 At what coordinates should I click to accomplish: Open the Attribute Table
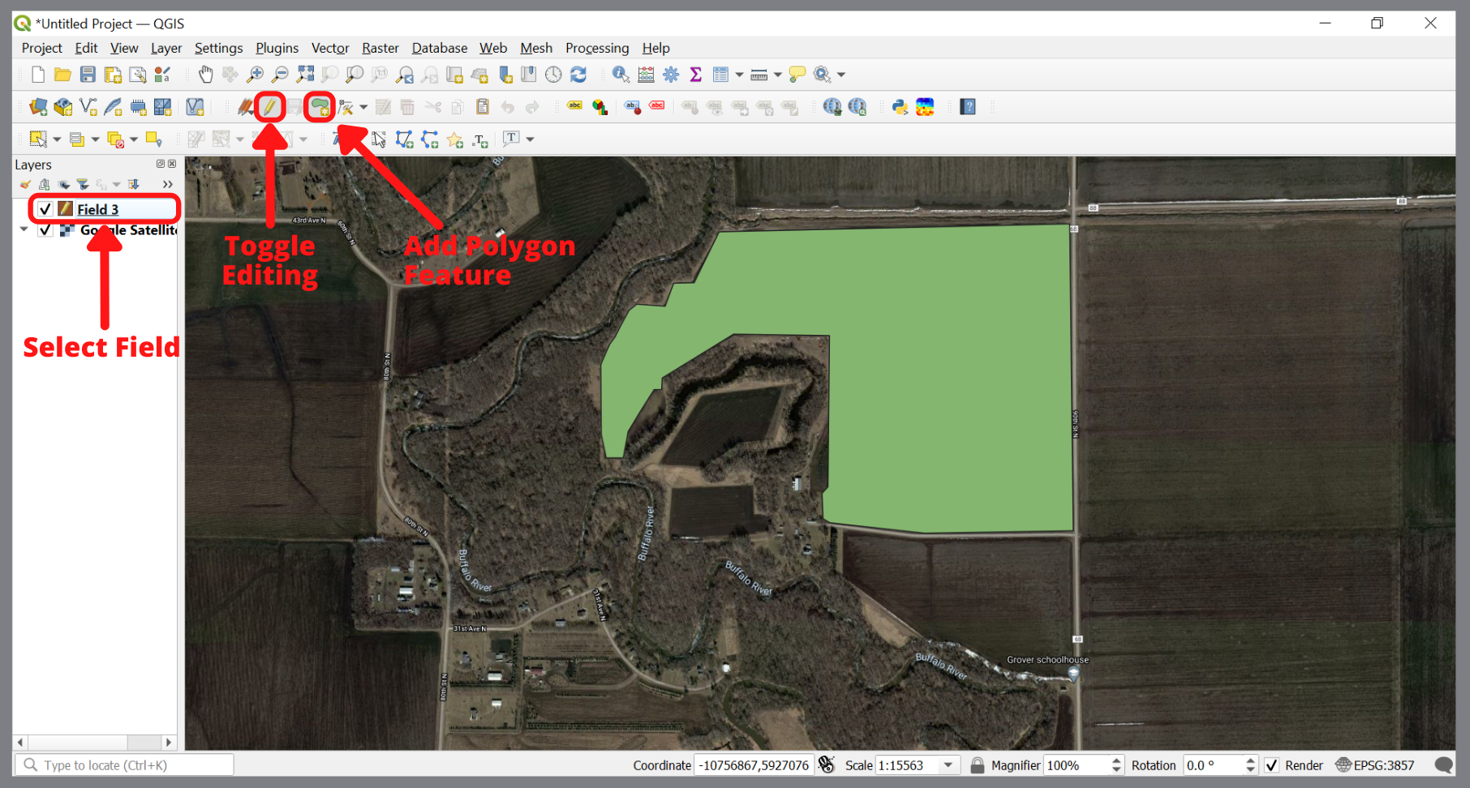[x=722, y=74]
